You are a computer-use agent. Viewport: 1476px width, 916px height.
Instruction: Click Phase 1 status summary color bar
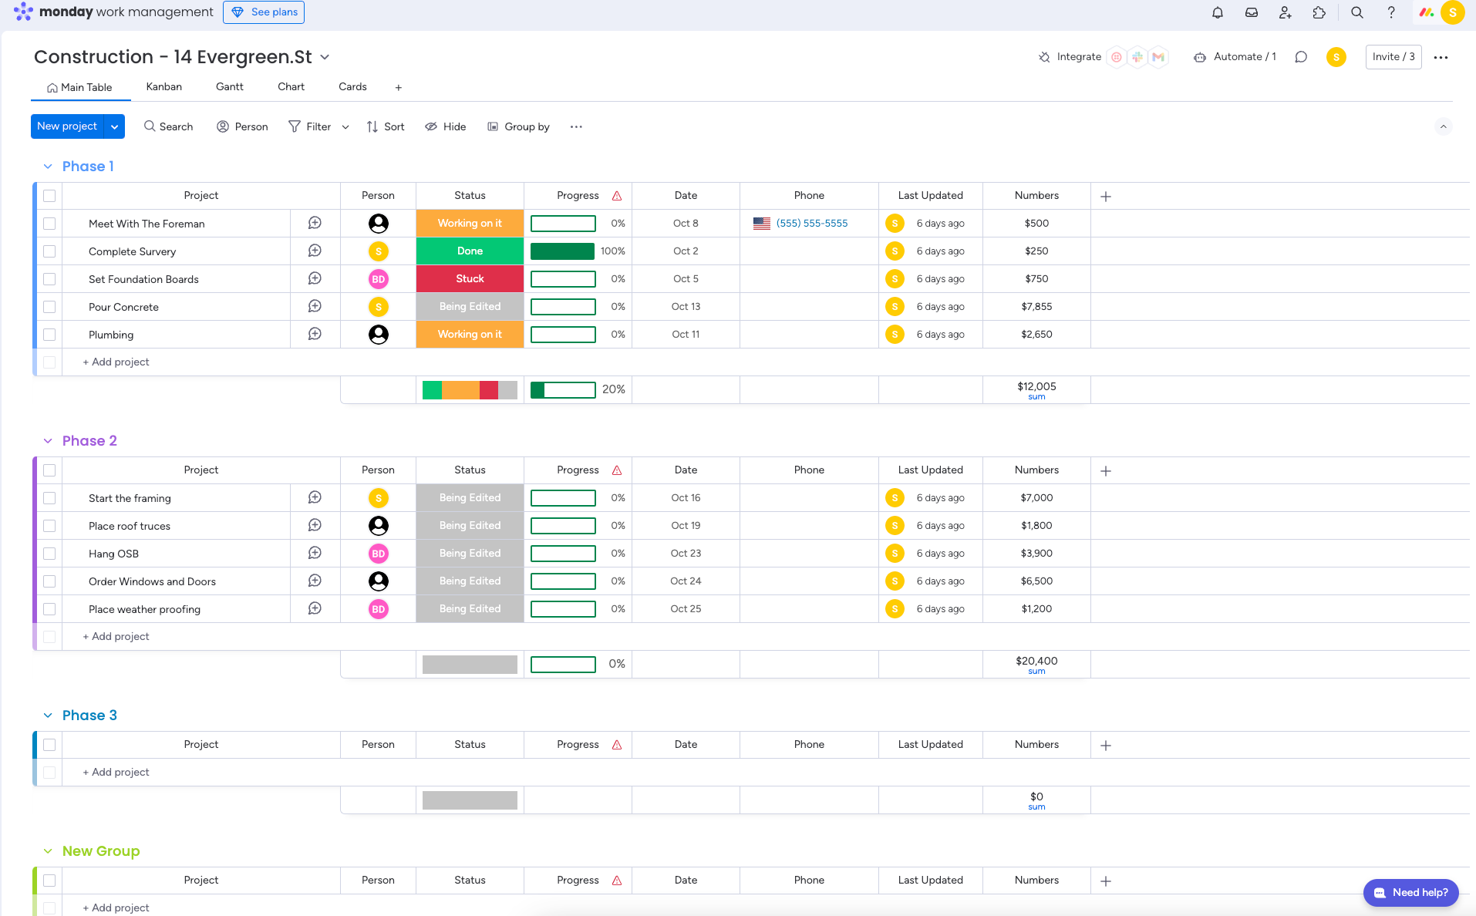click(x=470, y=390)
